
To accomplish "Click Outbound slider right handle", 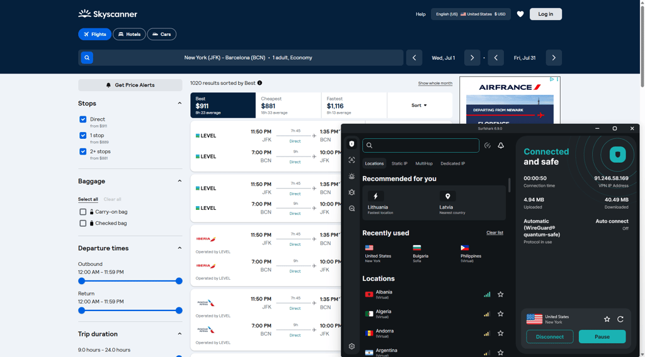I will pos(179,281).
